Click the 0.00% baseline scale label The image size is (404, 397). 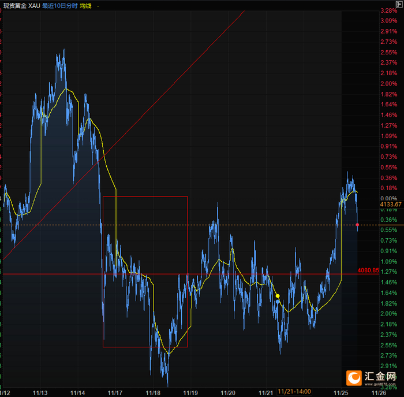tap(389, 198)
